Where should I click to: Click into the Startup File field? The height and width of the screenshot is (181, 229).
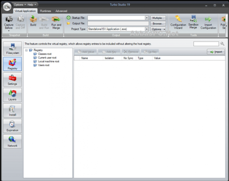pos(117,18)
